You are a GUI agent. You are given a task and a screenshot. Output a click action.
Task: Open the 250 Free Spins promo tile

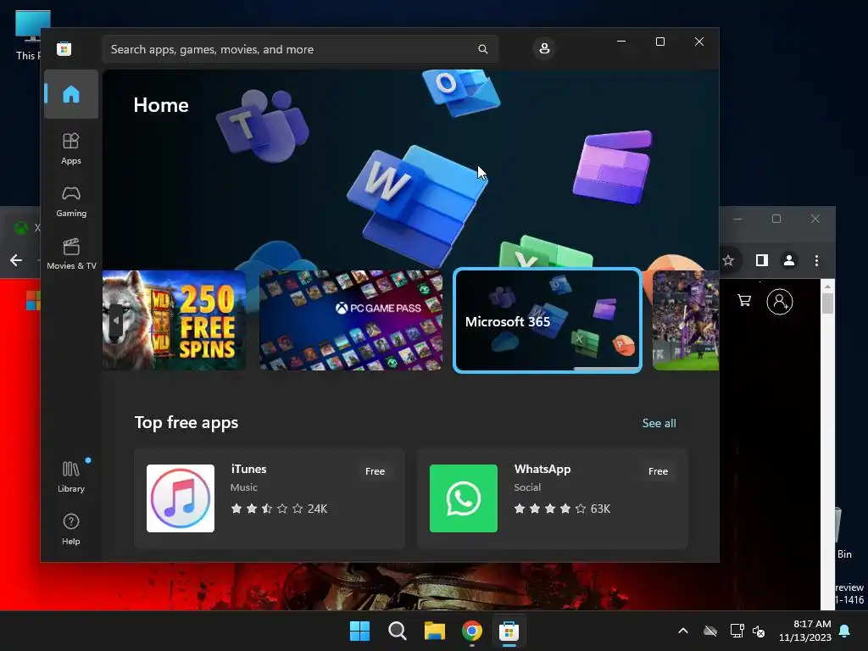pos(174,320)
